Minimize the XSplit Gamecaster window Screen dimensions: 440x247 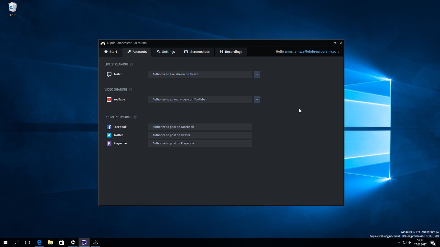(x=329, y=43)
